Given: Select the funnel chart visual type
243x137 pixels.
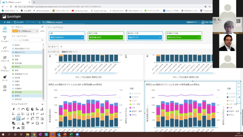Looking at the screenshot, I should click(x=28, y=123).
